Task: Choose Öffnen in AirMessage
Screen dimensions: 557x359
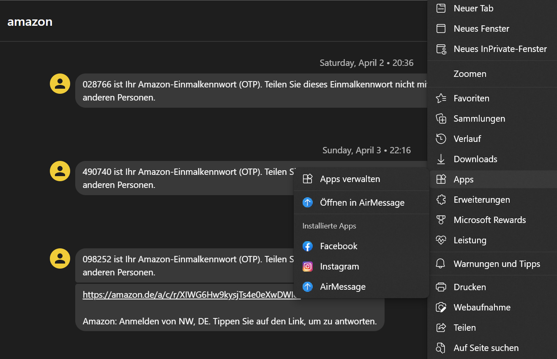Action: [361, 203]
